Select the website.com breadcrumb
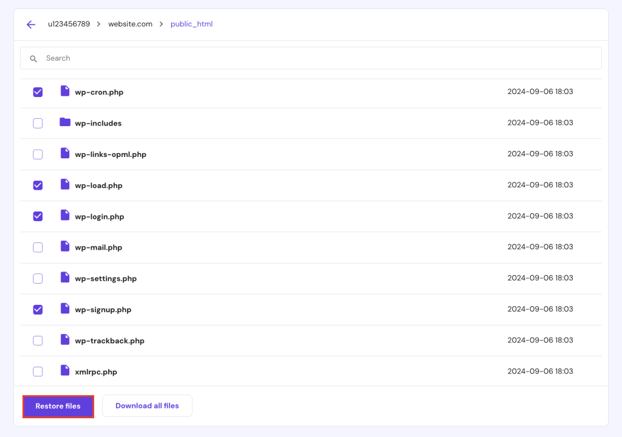Screen dimensions: 622x437 [129, 24]
